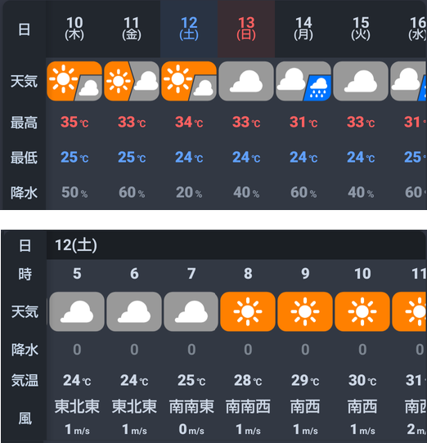Click the sunny-then-cloudy icon for the 10th
This screenshot has height=443, width=427.
(x=74, y=81)
